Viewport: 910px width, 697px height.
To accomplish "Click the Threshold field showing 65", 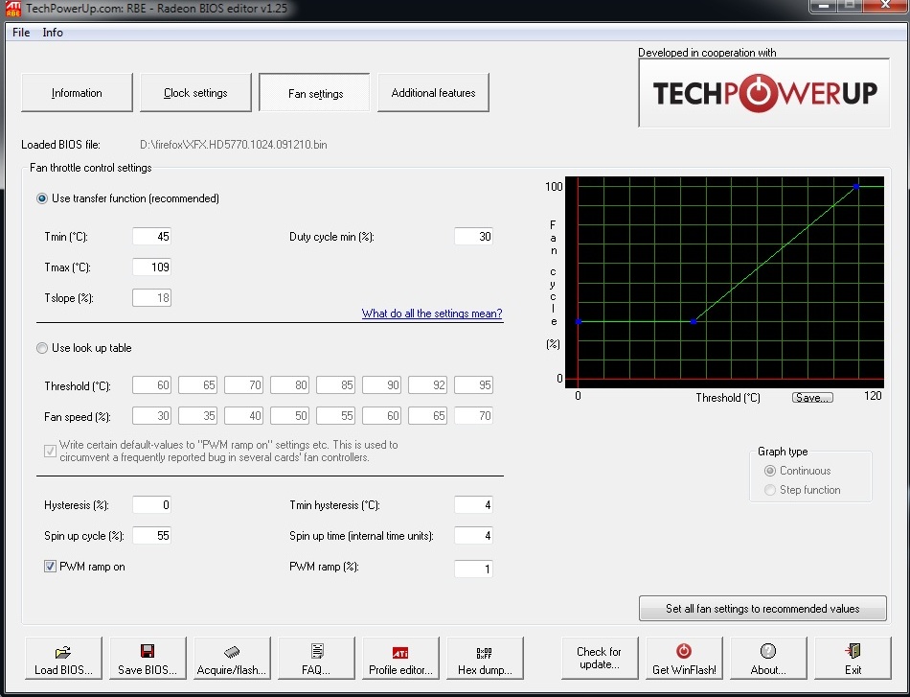I will pos(197,385).
